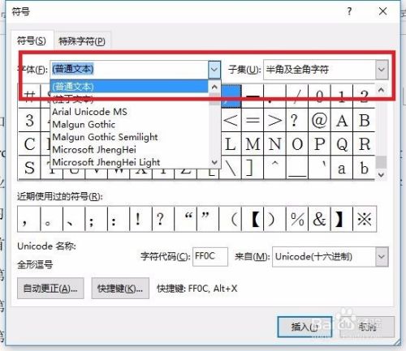Click the 插入(I) insert button
The image size is (406, 351).
304,327
